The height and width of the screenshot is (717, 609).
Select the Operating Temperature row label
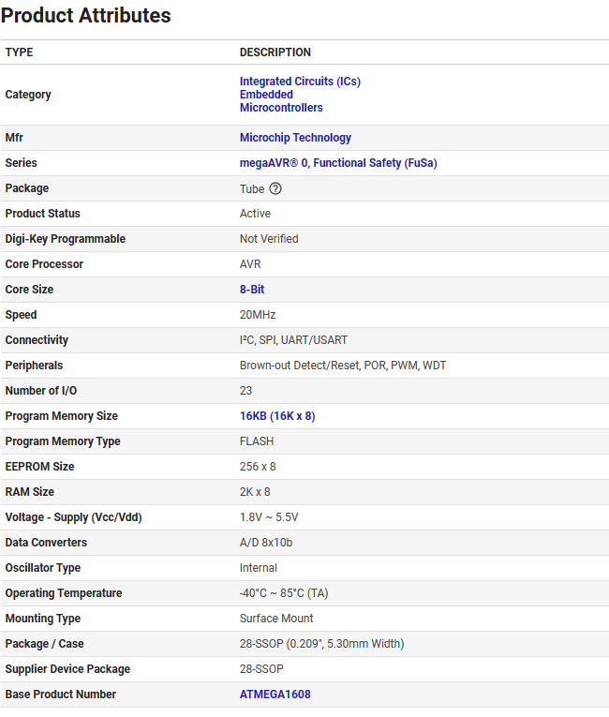pyautogui.click(x=63, y=593)
